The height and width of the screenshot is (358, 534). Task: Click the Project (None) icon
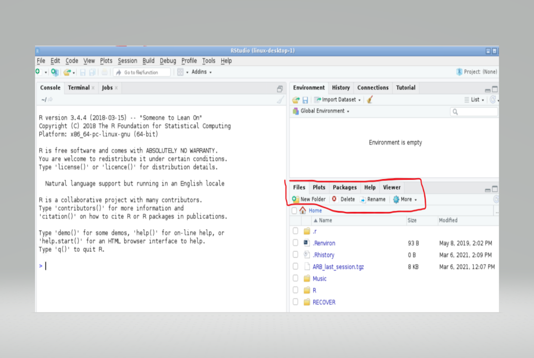pyautogui.click(x=459, y=72)
